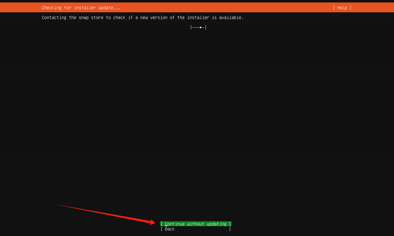Click the closing bracket after Help

click(351, 8)
